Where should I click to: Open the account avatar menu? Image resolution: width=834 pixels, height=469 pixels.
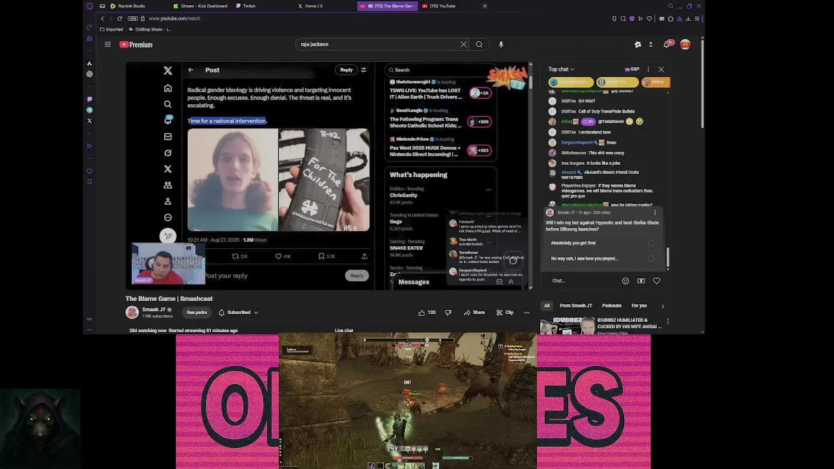(x=685, y=44)
